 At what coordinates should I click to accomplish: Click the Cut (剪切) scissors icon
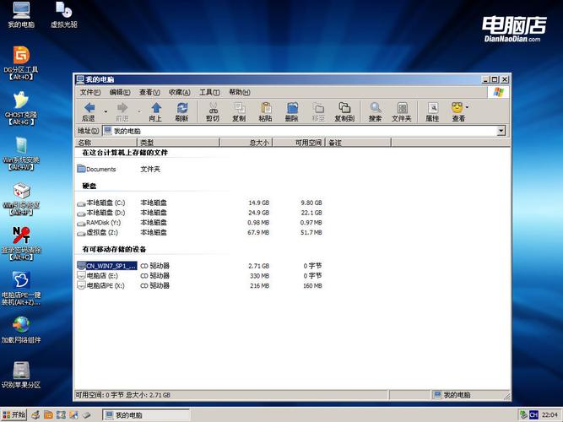(213, 111)
